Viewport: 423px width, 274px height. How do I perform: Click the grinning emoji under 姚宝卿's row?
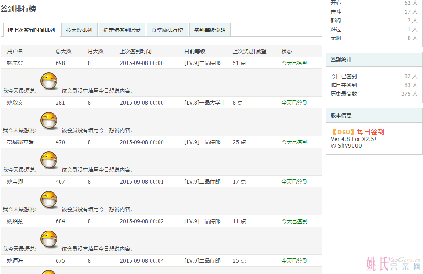coord(49,200)
